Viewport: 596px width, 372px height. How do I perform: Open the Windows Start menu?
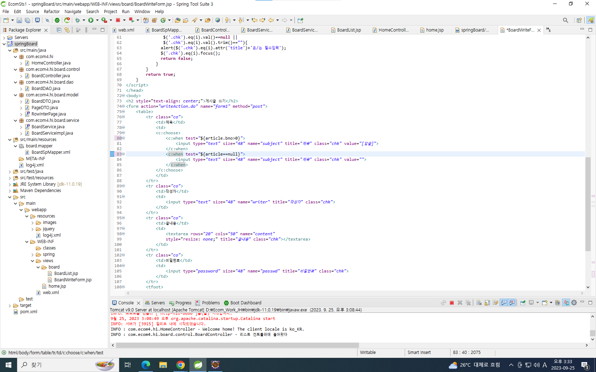(x=9, y=365)
